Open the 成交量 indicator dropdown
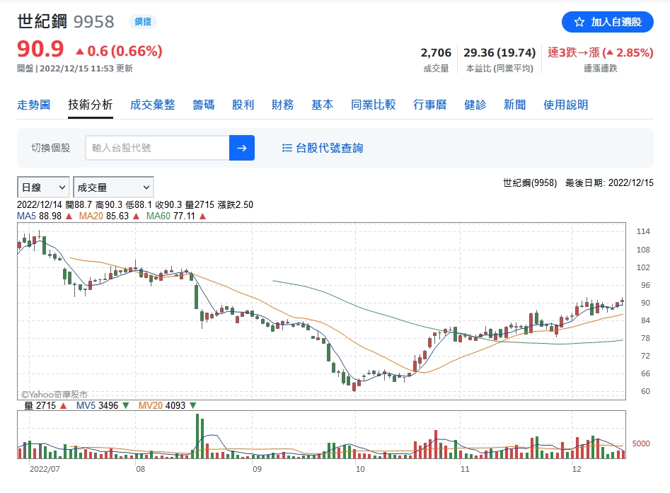670x493 pixels. tap(113, 187)
